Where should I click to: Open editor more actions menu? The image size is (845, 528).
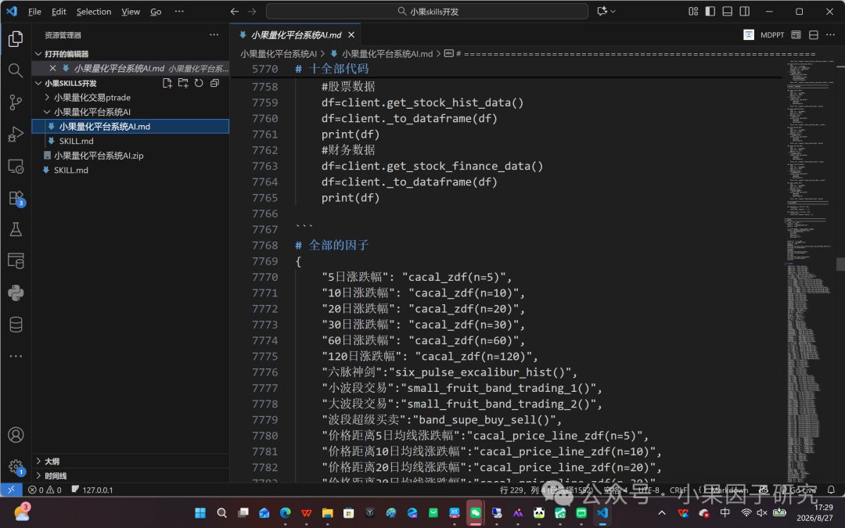[830, 35]
